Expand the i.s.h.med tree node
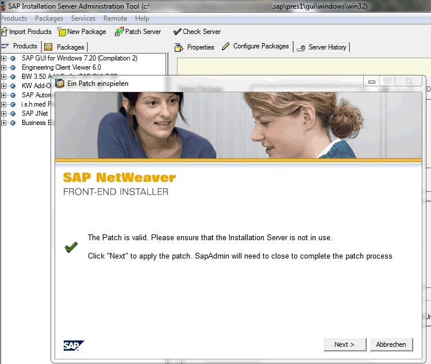Screen dimensions: 431x364 tap(3, 104)
